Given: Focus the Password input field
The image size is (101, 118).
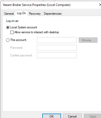Looking at the screenshot, I should click(57, 48).
